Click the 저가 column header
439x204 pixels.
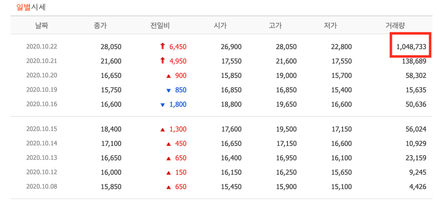pyautogui.click(x=330, y=26)
